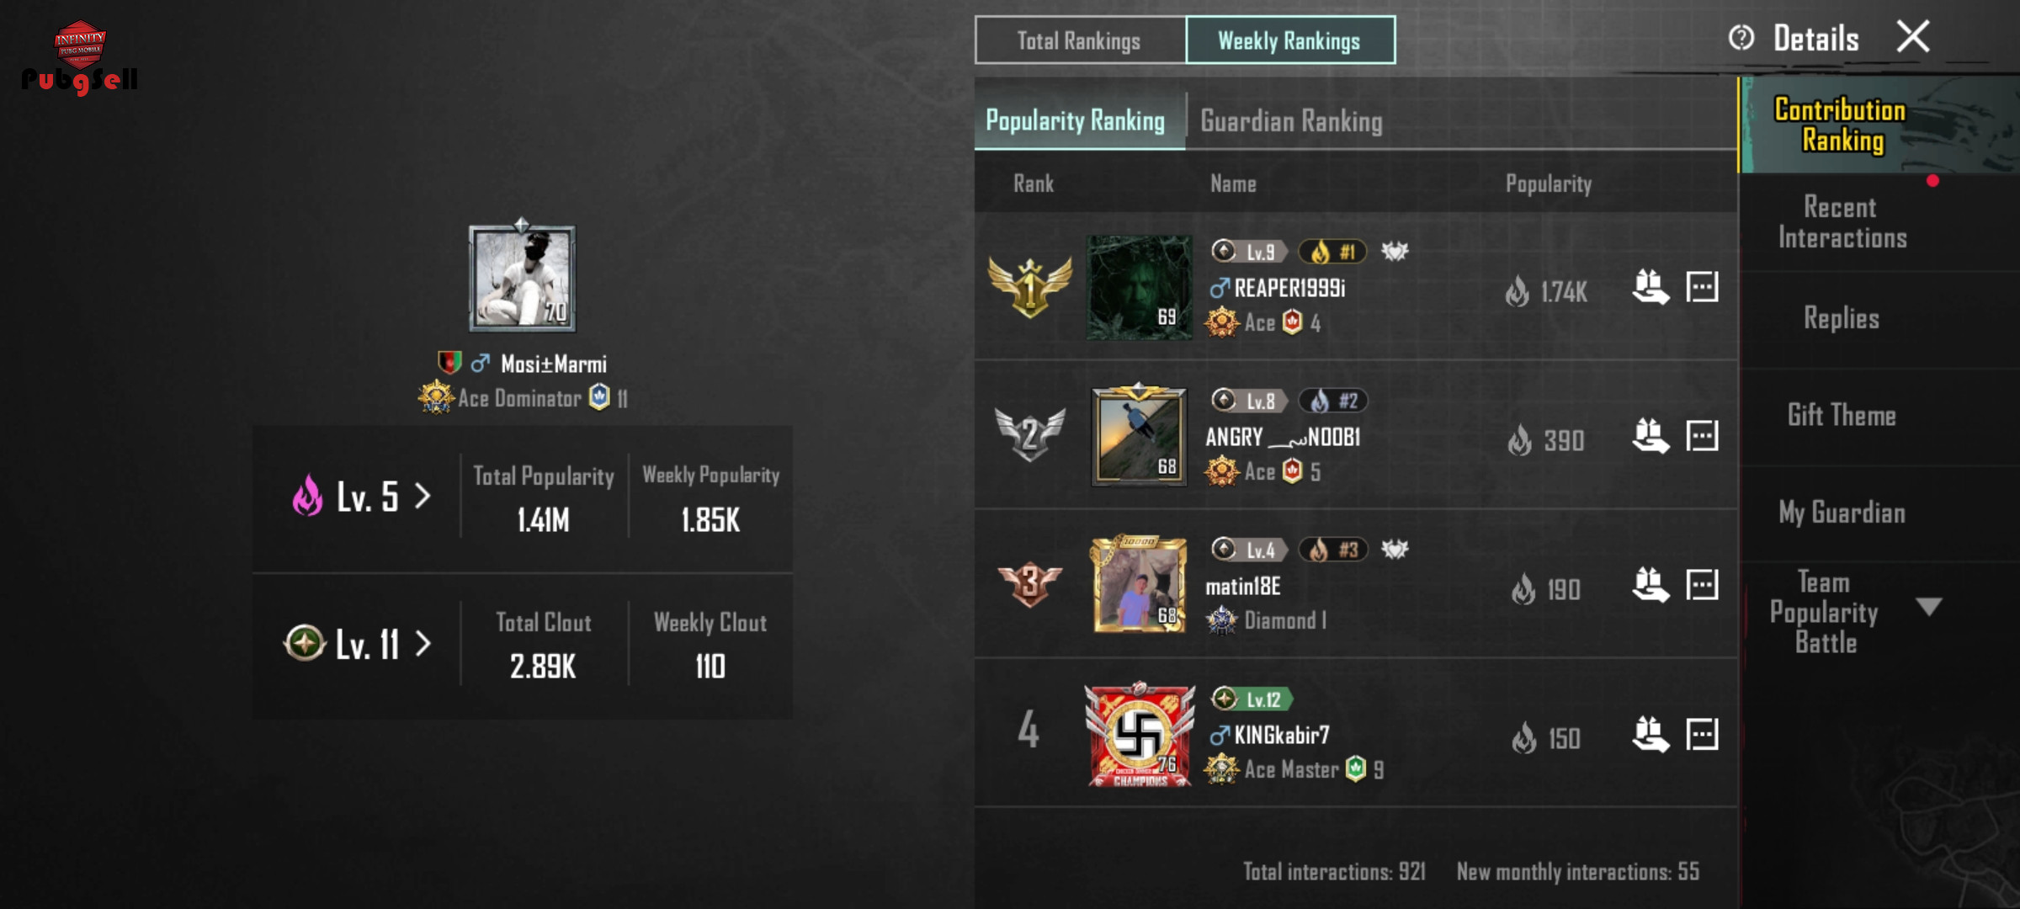Viewport: 2020px width, 909px height.
Task: Open My Guardian section
Action: (1842, 513)
